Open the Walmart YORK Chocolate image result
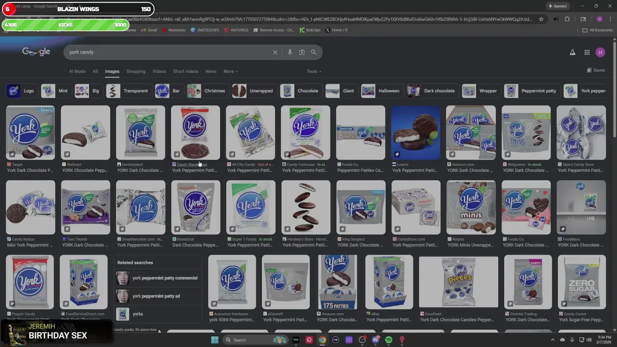Viewport: 617px width, 347px height. pyautogui.click(x=85, y=133)
